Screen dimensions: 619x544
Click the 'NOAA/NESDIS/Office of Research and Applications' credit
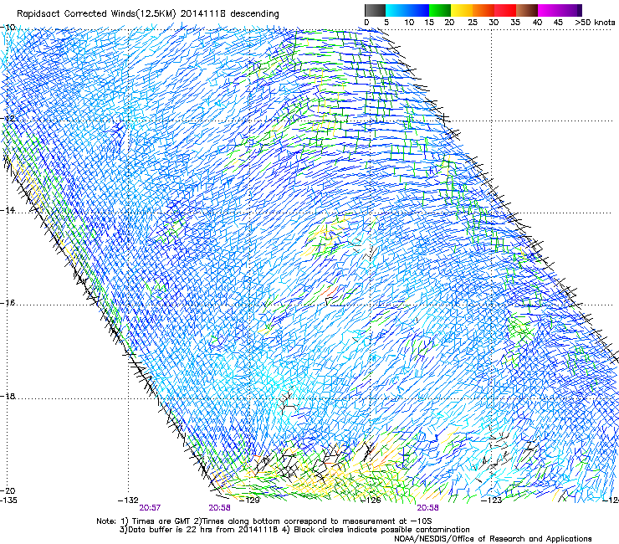point(493,539)
